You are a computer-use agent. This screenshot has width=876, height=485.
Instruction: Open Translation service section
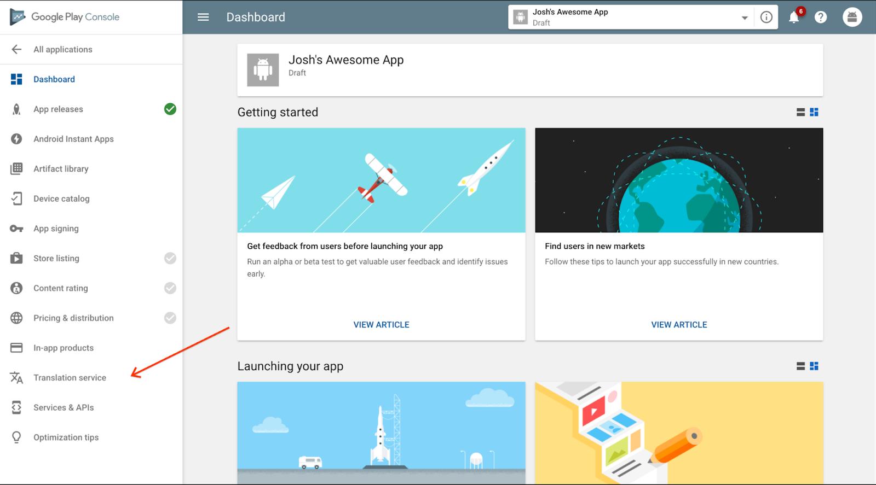pyautogui.click(x=91, y=377)
